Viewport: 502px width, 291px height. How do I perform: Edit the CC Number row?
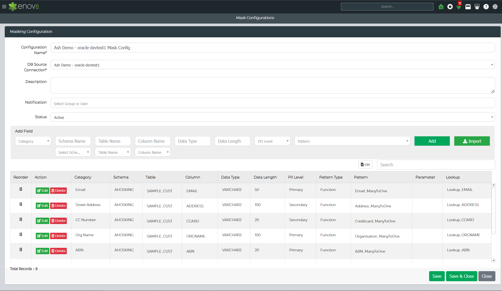pyautogui.click(x=42, y=221)
